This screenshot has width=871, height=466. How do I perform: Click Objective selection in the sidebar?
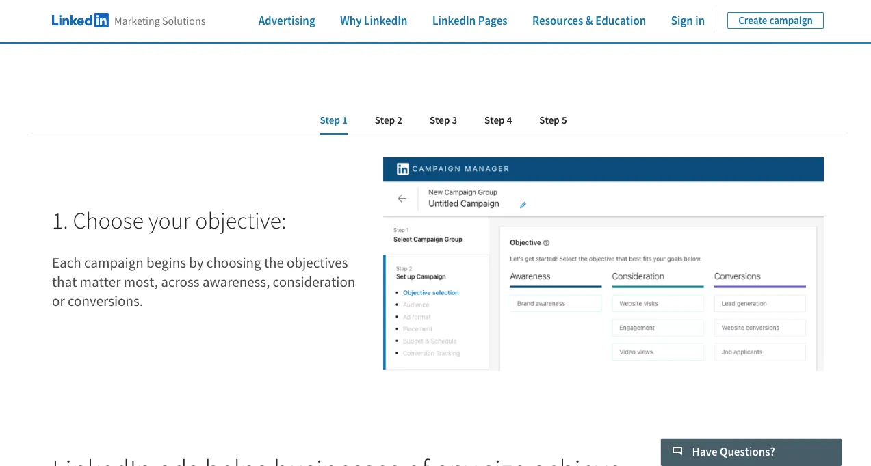tap(431, 293)
